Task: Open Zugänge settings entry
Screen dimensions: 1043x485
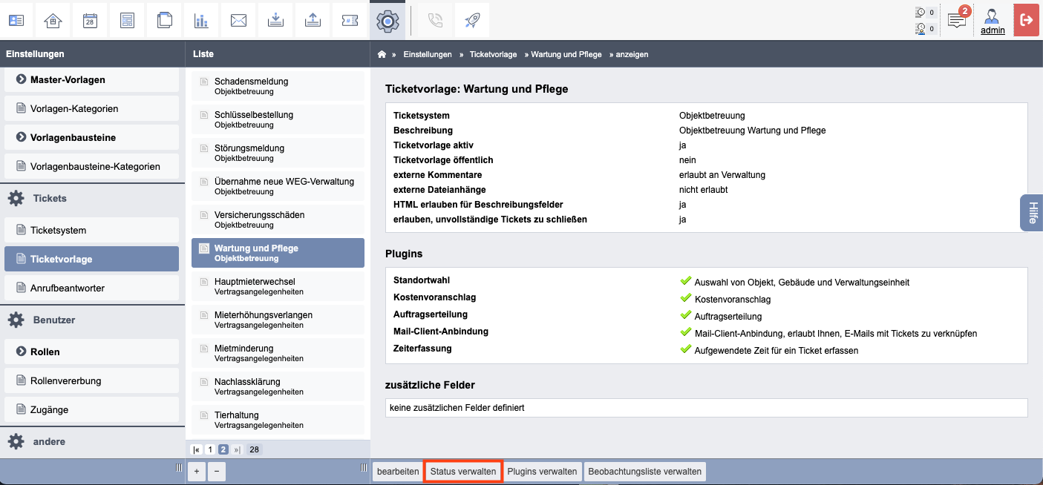Action: pos(92,409)
